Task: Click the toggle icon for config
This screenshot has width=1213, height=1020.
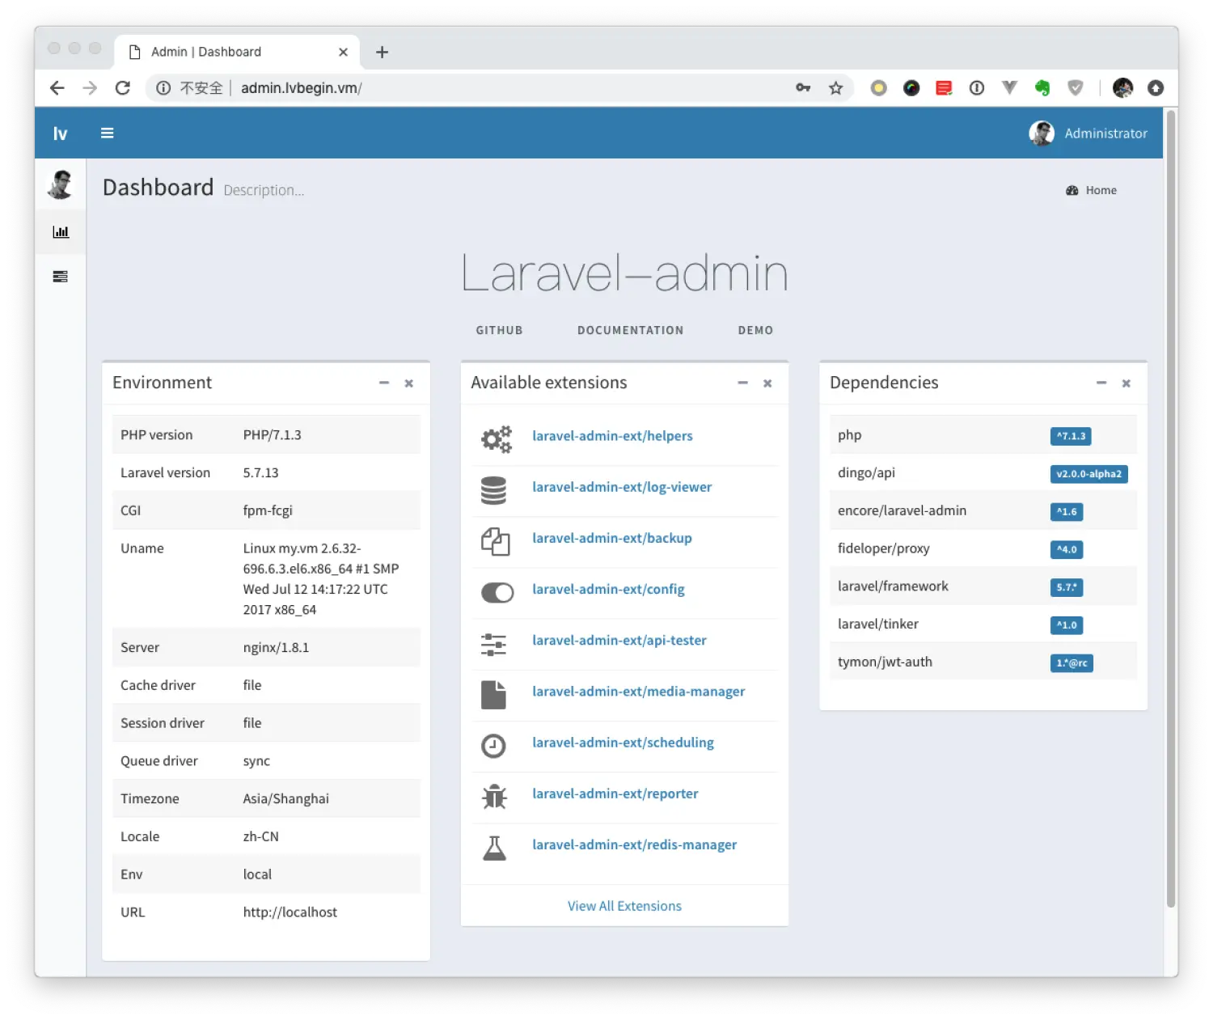Action: pyautogui.click(x=497, y=593)
